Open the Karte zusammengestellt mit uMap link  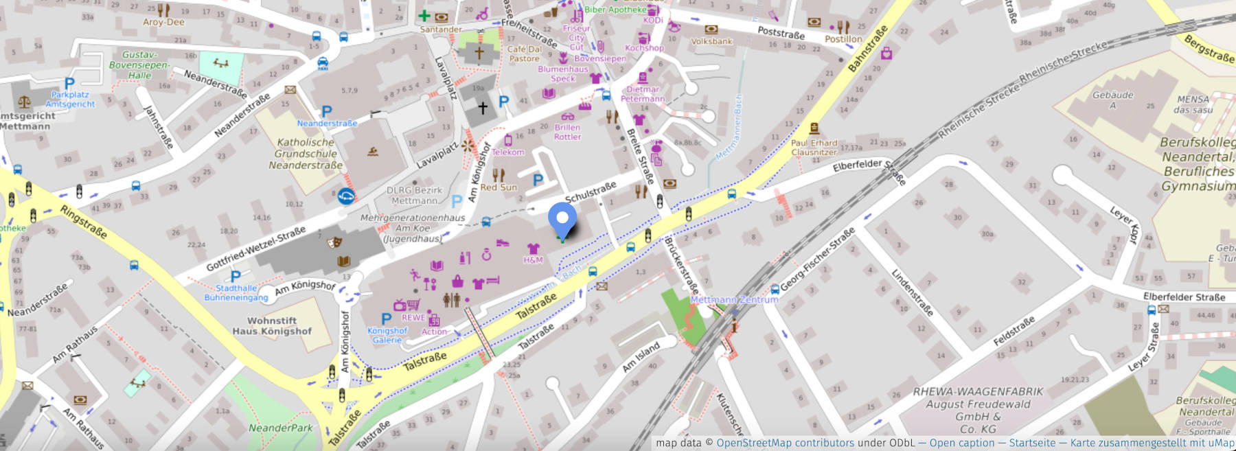tap(1152, 443)
